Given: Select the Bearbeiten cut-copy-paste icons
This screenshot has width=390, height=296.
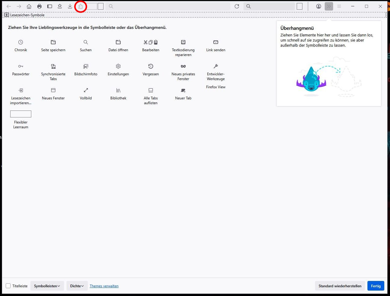Looking at the screenshot, I should [151, 42].
